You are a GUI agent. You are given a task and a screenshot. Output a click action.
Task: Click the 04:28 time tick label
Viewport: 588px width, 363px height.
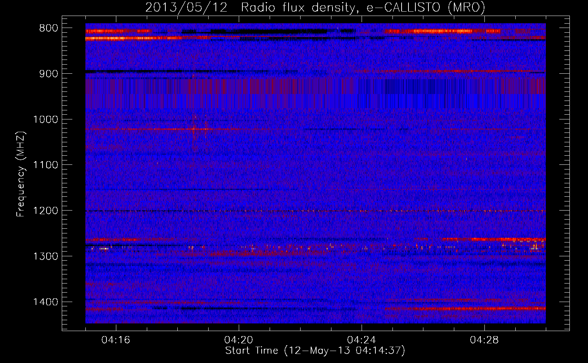[484, 340]
